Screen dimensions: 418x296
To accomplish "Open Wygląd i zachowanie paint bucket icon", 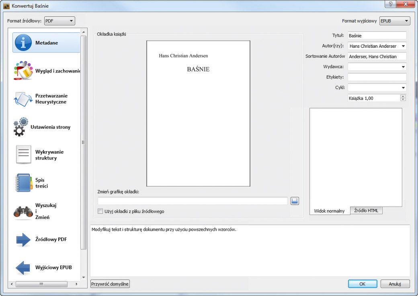I will coord(23,71).
